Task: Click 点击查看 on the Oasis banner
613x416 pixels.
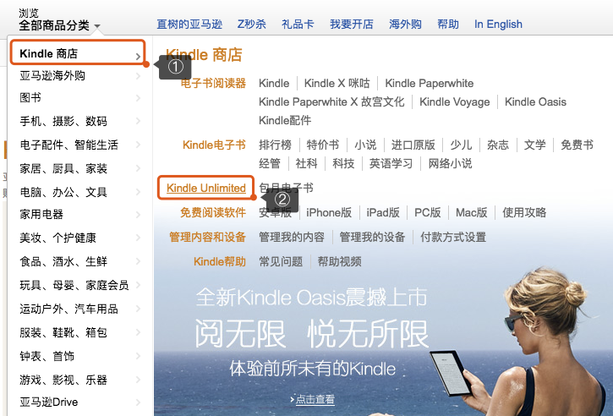Action: pyautogui.click(x=315, y=399)
